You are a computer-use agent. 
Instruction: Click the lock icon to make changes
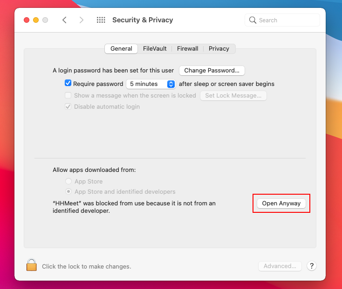31,265
